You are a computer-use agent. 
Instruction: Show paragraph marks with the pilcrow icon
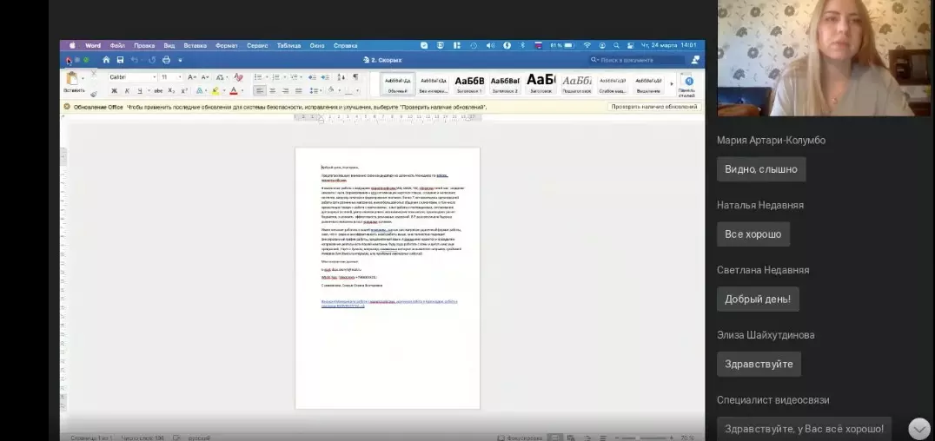click(x=355, y=77)
